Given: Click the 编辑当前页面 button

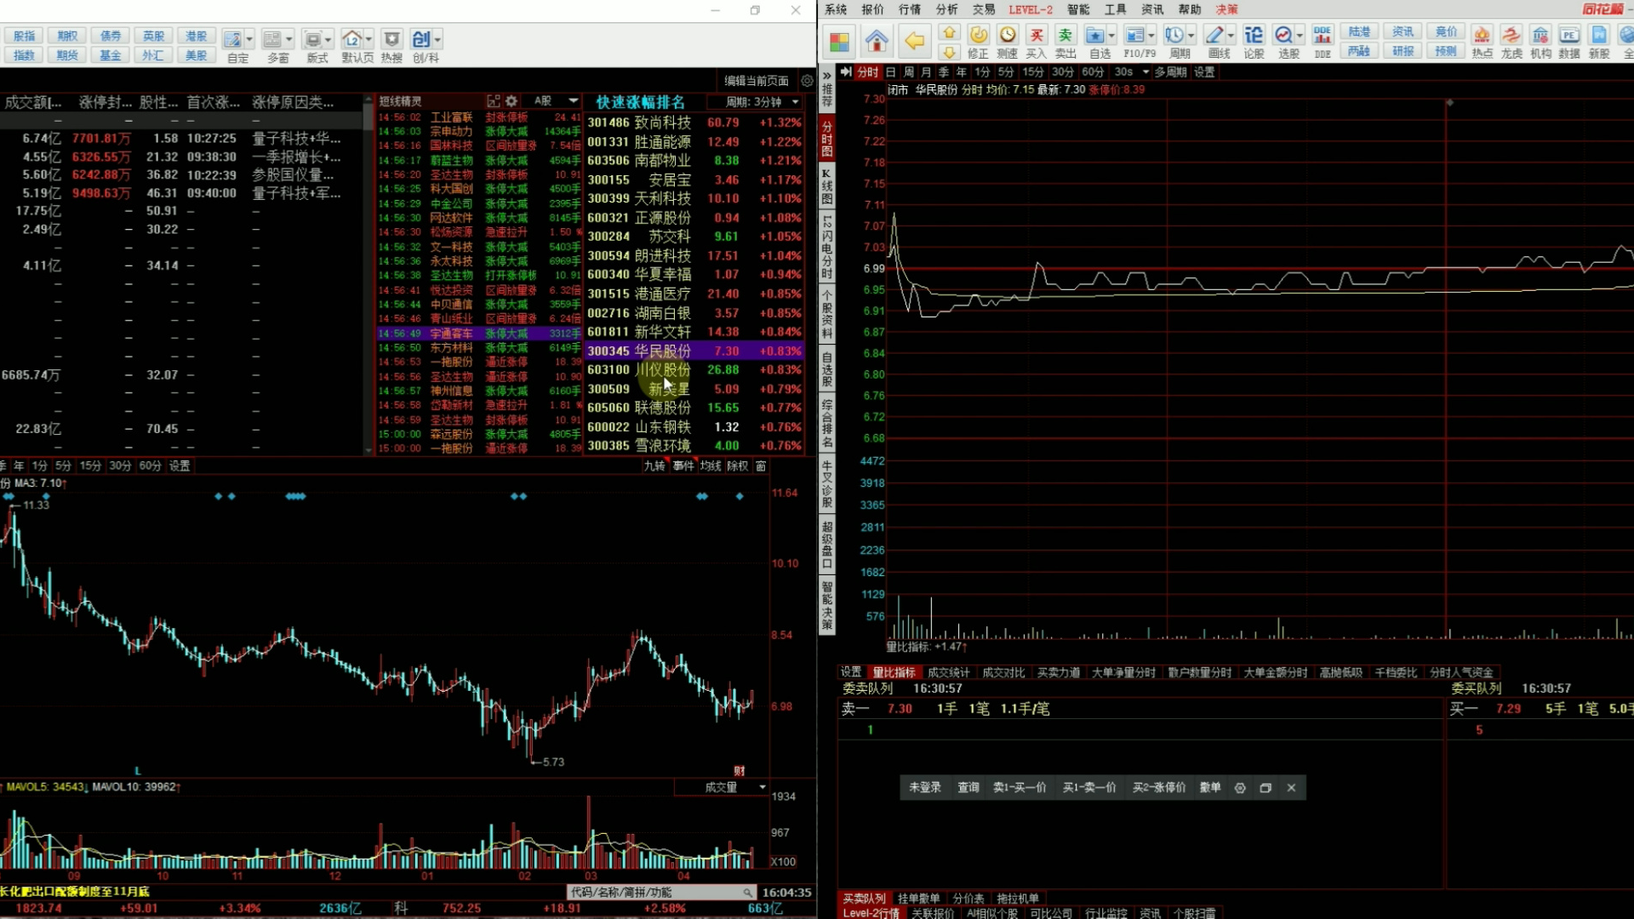Looking at the screenshot, I should point(756,81).
